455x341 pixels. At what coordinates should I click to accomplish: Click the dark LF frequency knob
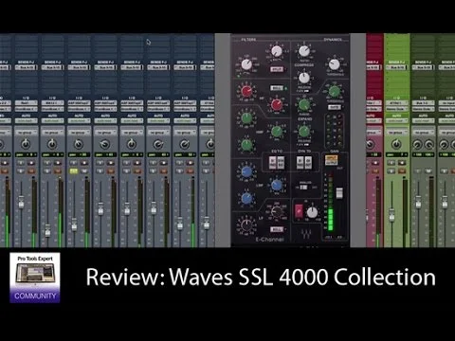(x=277, y=211)
